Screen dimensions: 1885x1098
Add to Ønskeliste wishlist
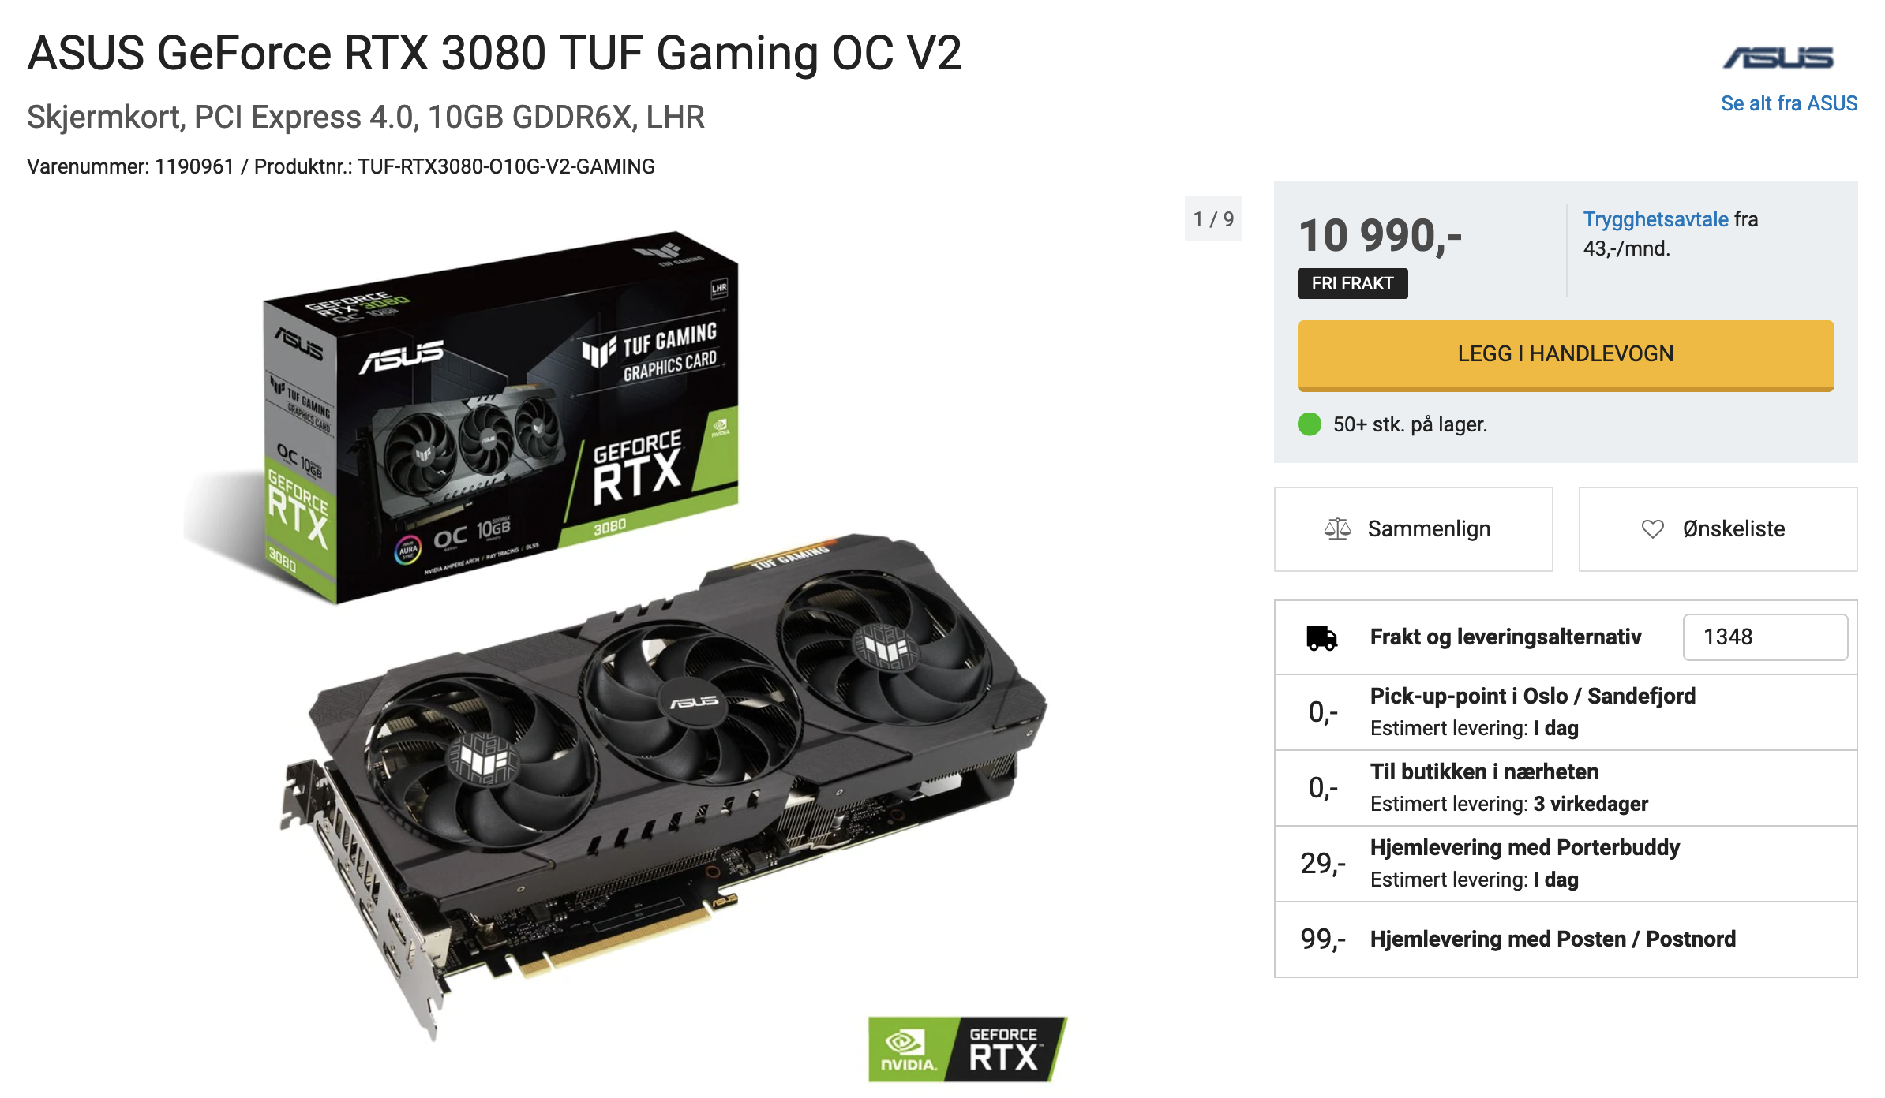(1718, 528)
